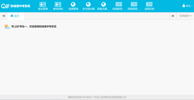
Task: Open the 报名管理 menu icon
Action: coord(43,4)
